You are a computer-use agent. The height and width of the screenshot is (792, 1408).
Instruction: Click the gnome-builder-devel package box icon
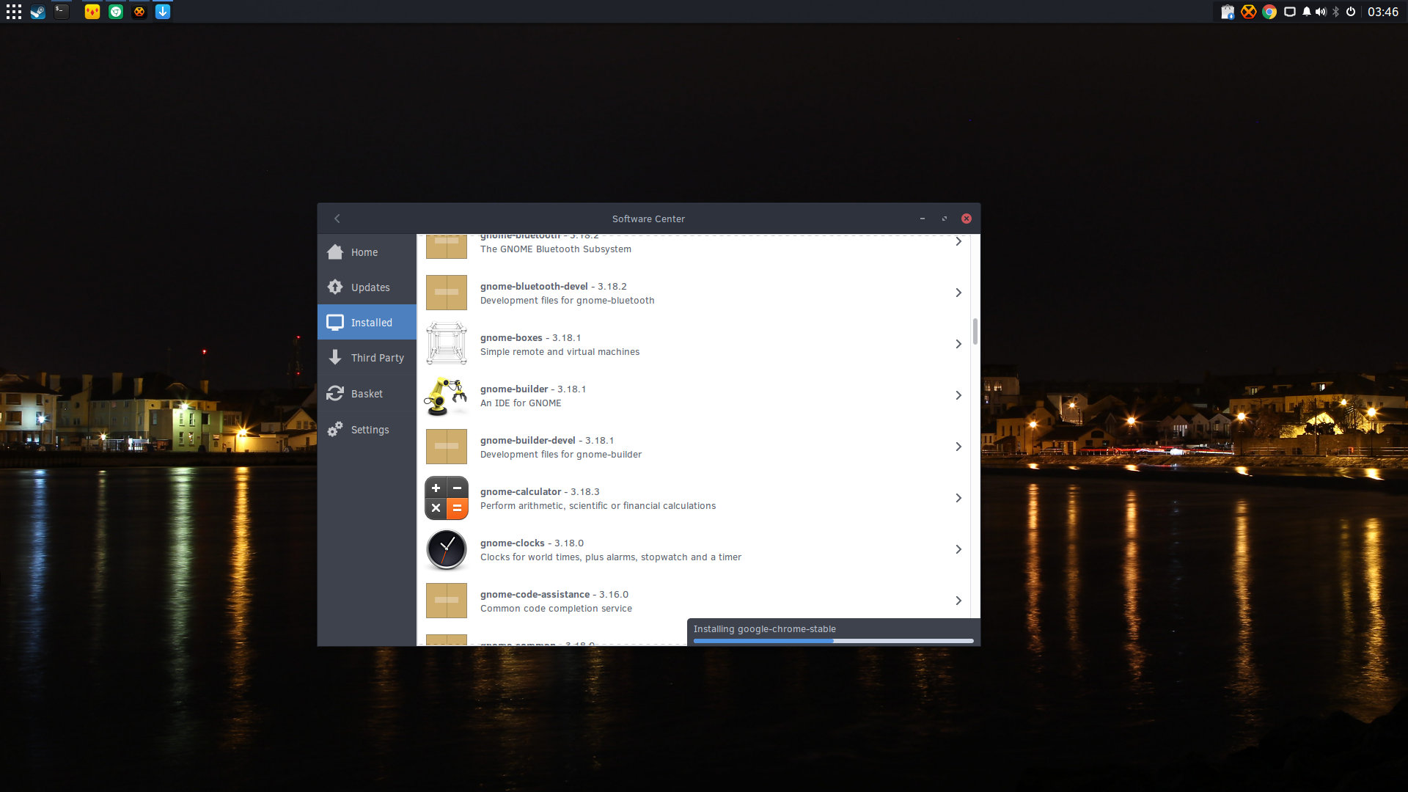pyautogui.click(x=447, y=447)
